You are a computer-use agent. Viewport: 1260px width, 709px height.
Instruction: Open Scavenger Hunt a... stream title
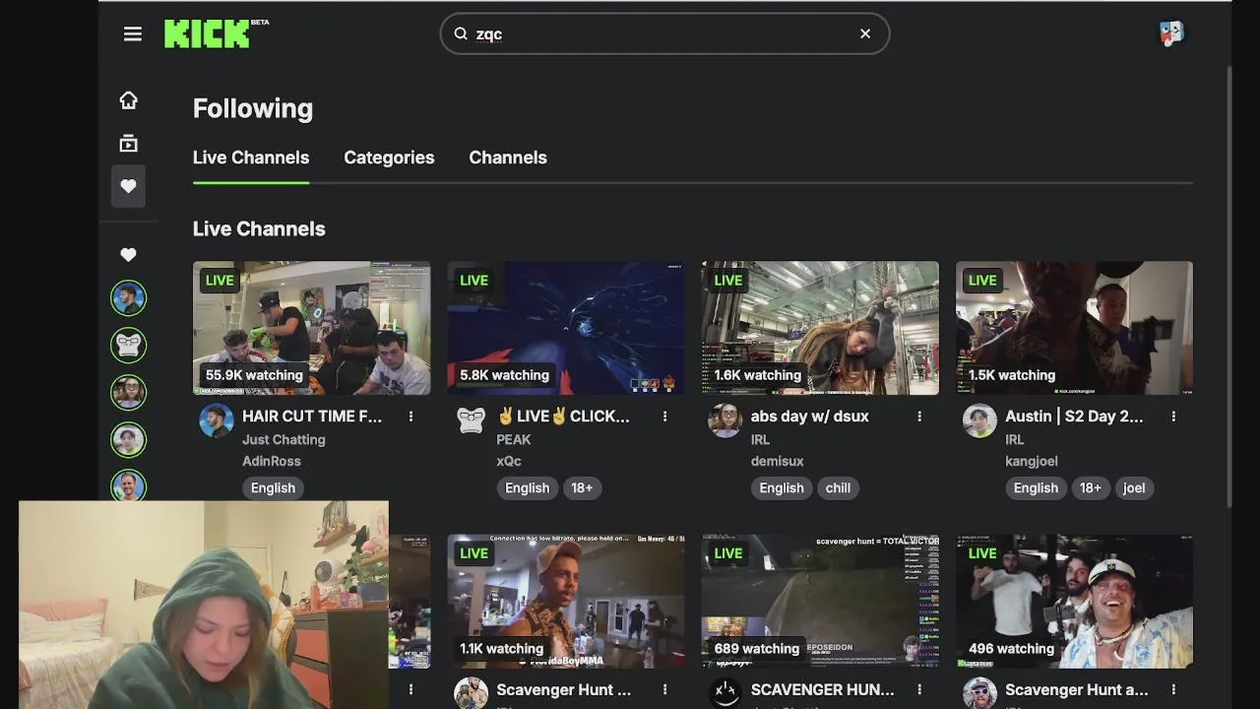tap(1077, 690)
